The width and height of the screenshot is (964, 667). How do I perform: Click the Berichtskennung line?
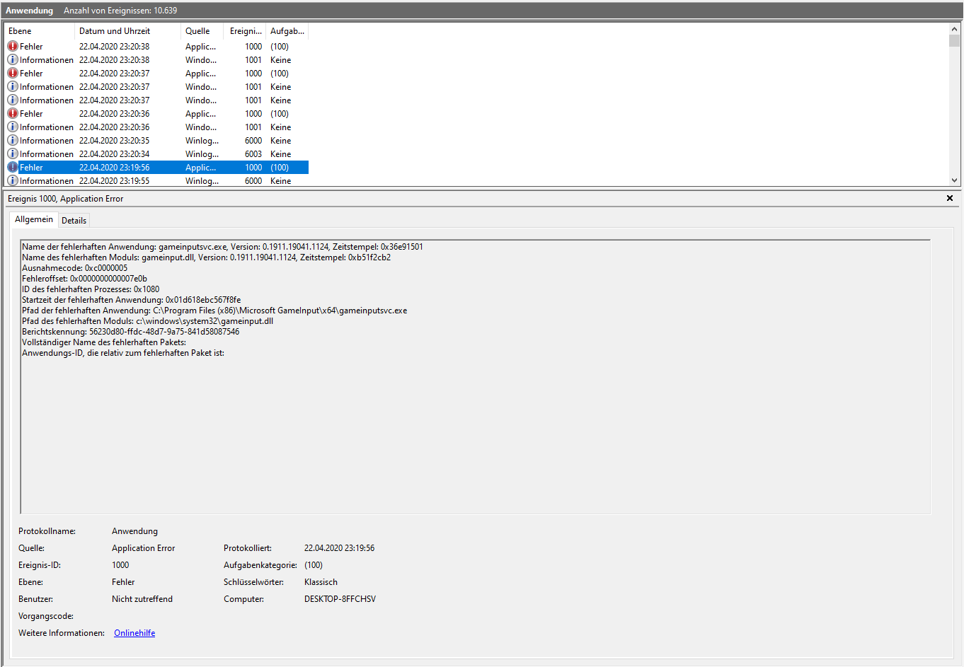pyautogui.click(x=130, y=332)
